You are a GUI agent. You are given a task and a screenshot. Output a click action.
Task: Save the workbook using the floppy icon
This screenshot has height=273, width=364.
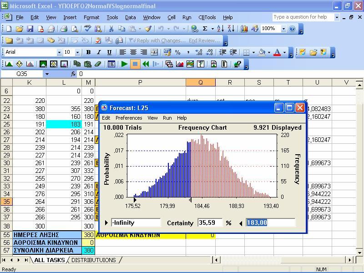pyautogui.click(x=30, y=29)
